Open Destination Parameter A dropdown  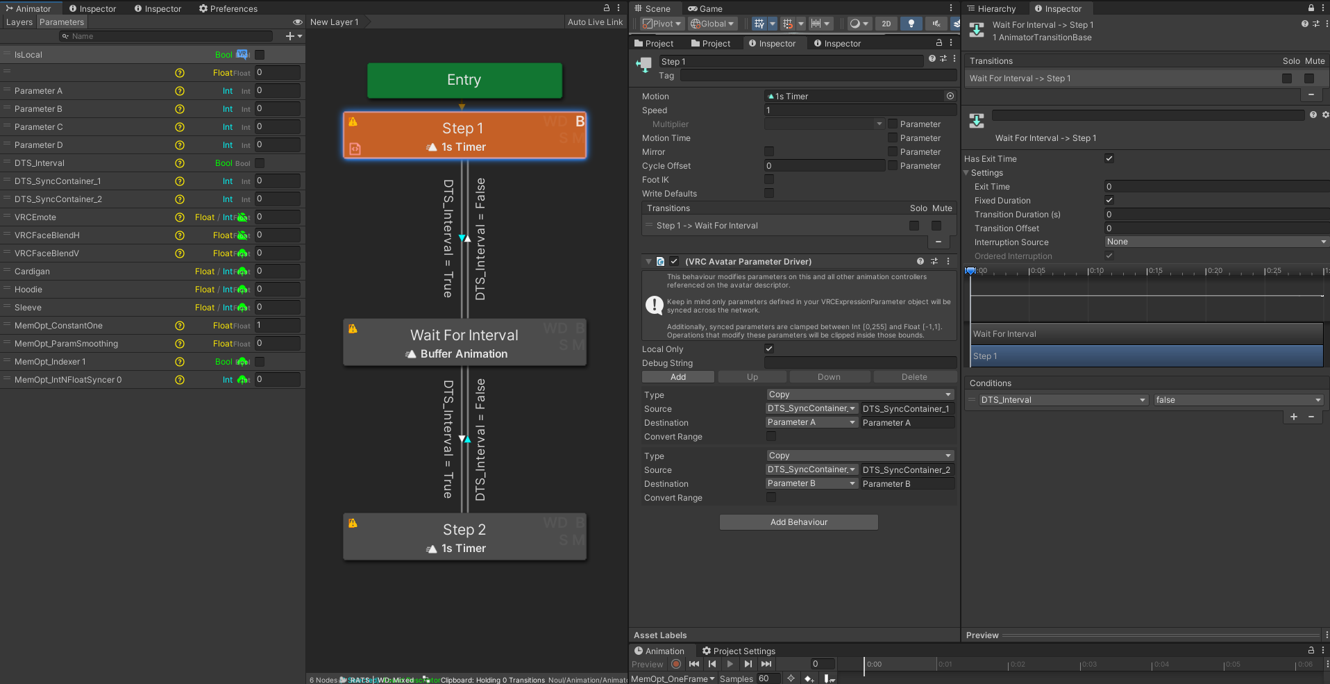[x=811, y=422]
